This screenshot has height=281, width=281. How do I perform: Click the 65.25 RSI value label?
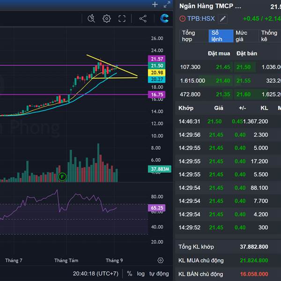(157, 208)
